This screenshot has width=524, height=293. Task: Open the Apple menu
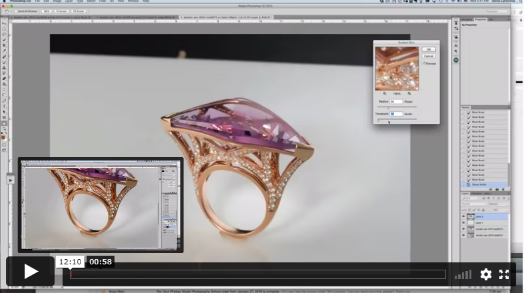click(x=5, y=1)
